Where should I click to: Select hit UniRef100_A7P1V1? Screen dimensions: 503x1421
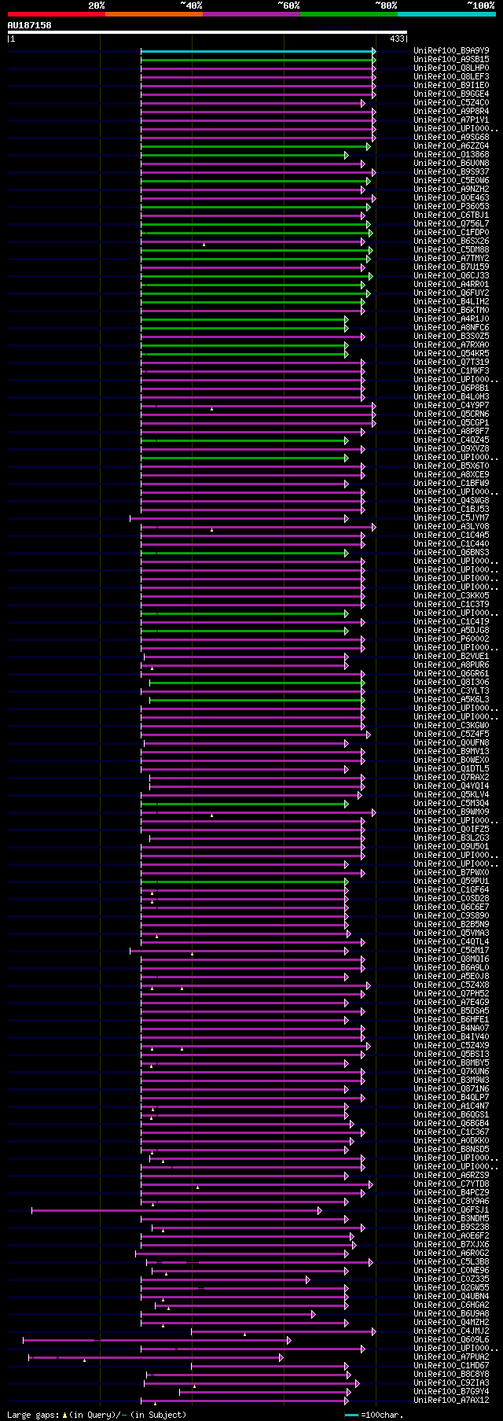click(451, 120)
